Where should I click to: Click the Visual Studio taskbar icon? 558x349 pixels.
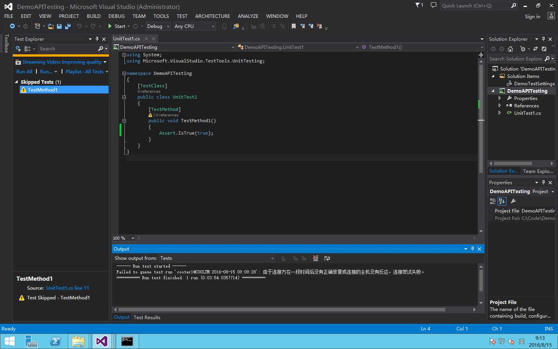pyautogui.click(x=102, y=341)
